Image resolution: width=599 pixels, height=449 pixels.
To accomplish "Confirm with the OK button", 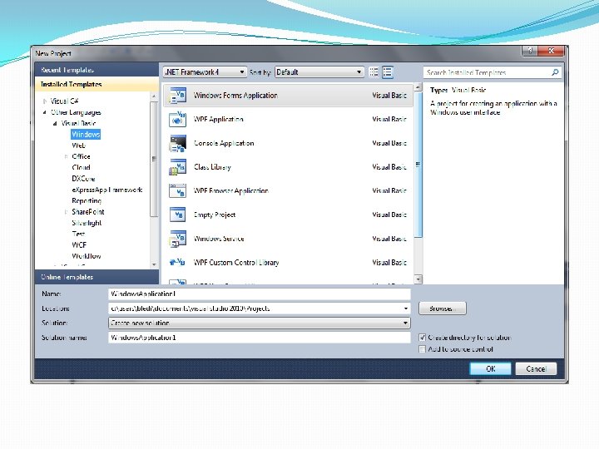I will tap(491, 369).
